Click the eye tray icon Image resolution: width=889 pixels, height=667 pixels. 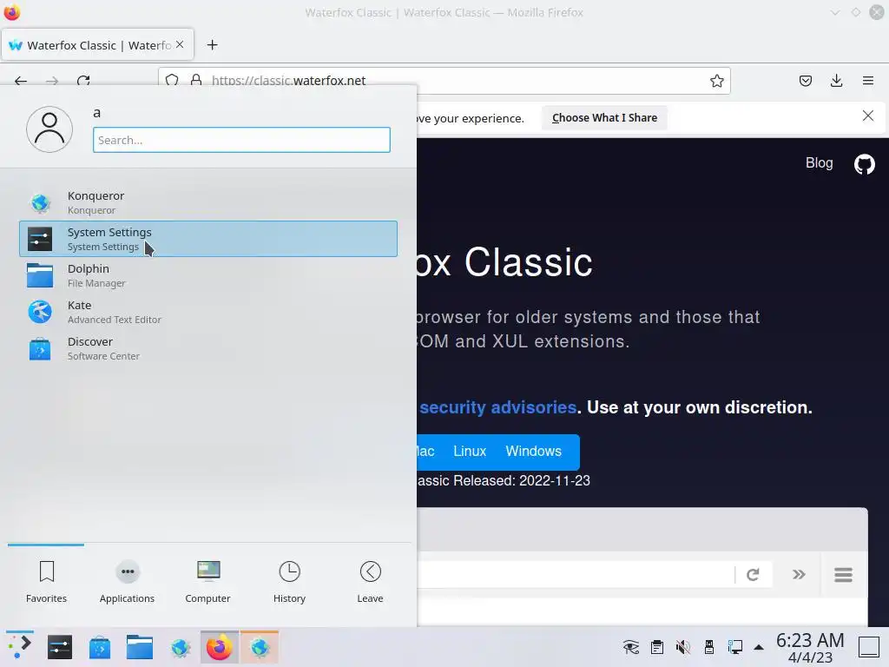630,647
